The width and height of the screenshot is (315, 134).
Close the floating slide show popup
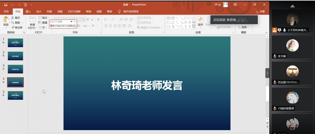[75, 22]
